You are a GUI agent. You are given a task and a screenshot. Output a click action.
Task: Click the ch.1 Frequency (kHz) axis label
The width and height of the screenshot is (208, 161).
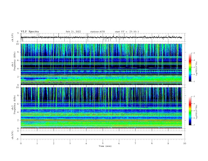point(13,61)
